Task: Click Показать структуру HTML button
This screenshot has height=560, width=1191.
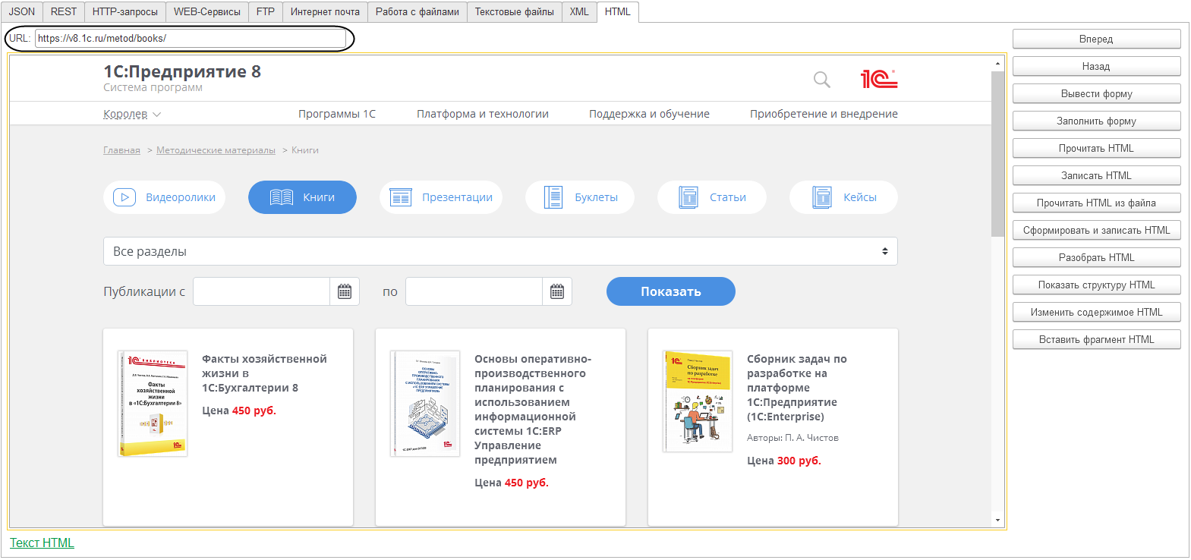Action: pyautogui.click(x=1096, y=285)
